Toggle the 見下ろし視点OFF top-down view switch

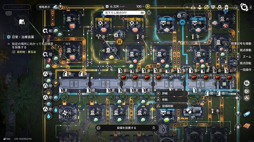click(x=124, y=13)
